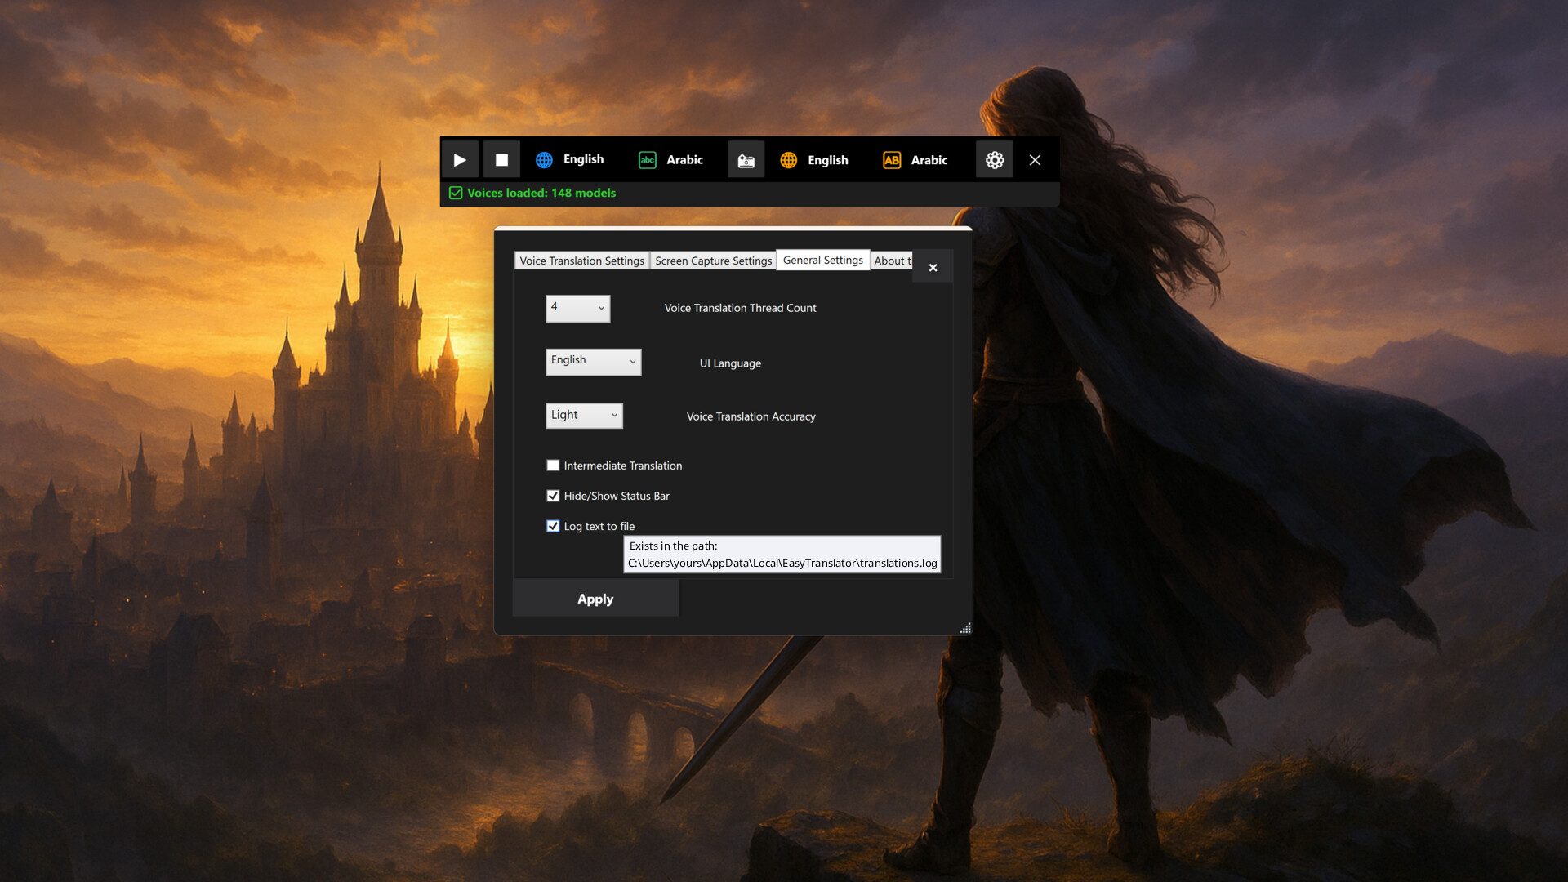Start voice translation with the Play icon
The image size is (1568, 882).
[x=460, y=159]
